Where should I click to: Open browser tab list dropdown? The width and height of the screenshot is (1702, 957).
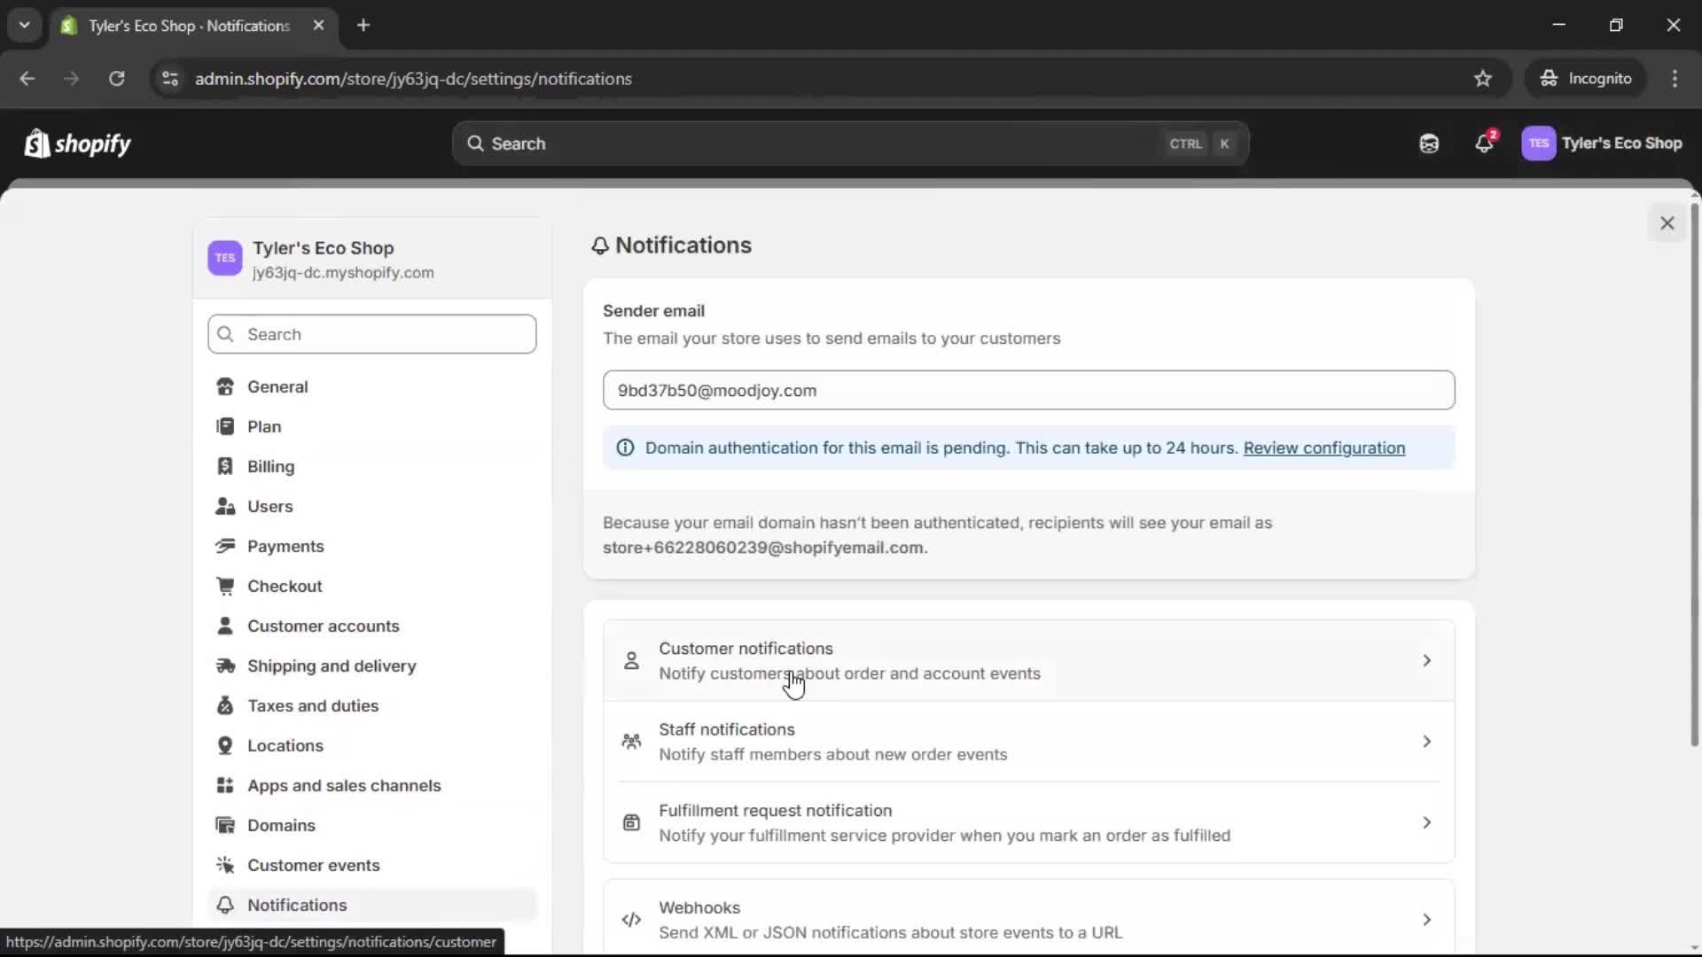click(x=24, y=25)
